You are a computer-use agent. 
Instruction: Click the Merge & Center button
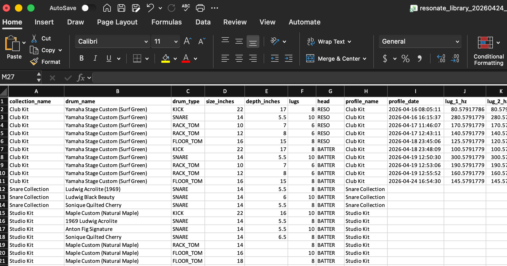click(x=333, y=59)
